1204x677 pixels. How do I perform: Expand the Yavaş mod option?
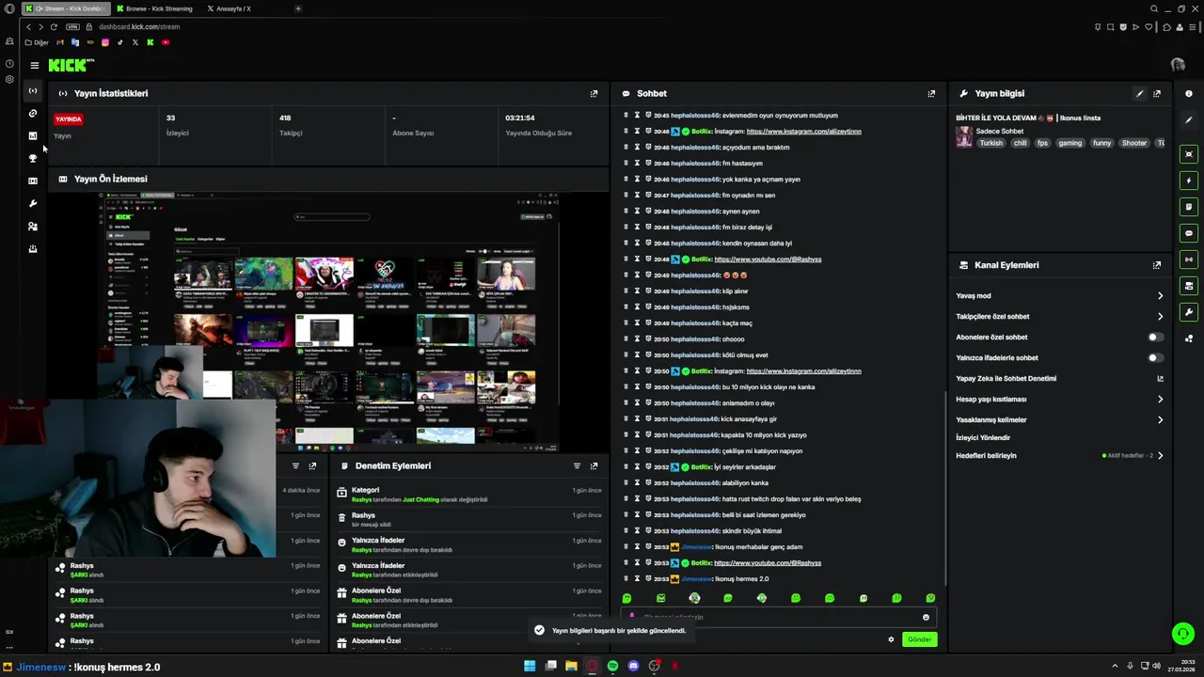1160,295
